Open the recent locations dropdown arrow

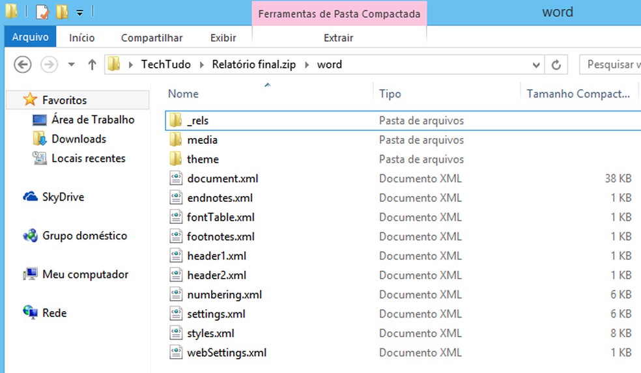72,64
